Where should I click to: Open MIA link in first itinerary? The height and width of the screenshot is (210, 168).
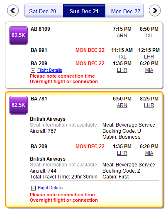(x=149, y=70)
